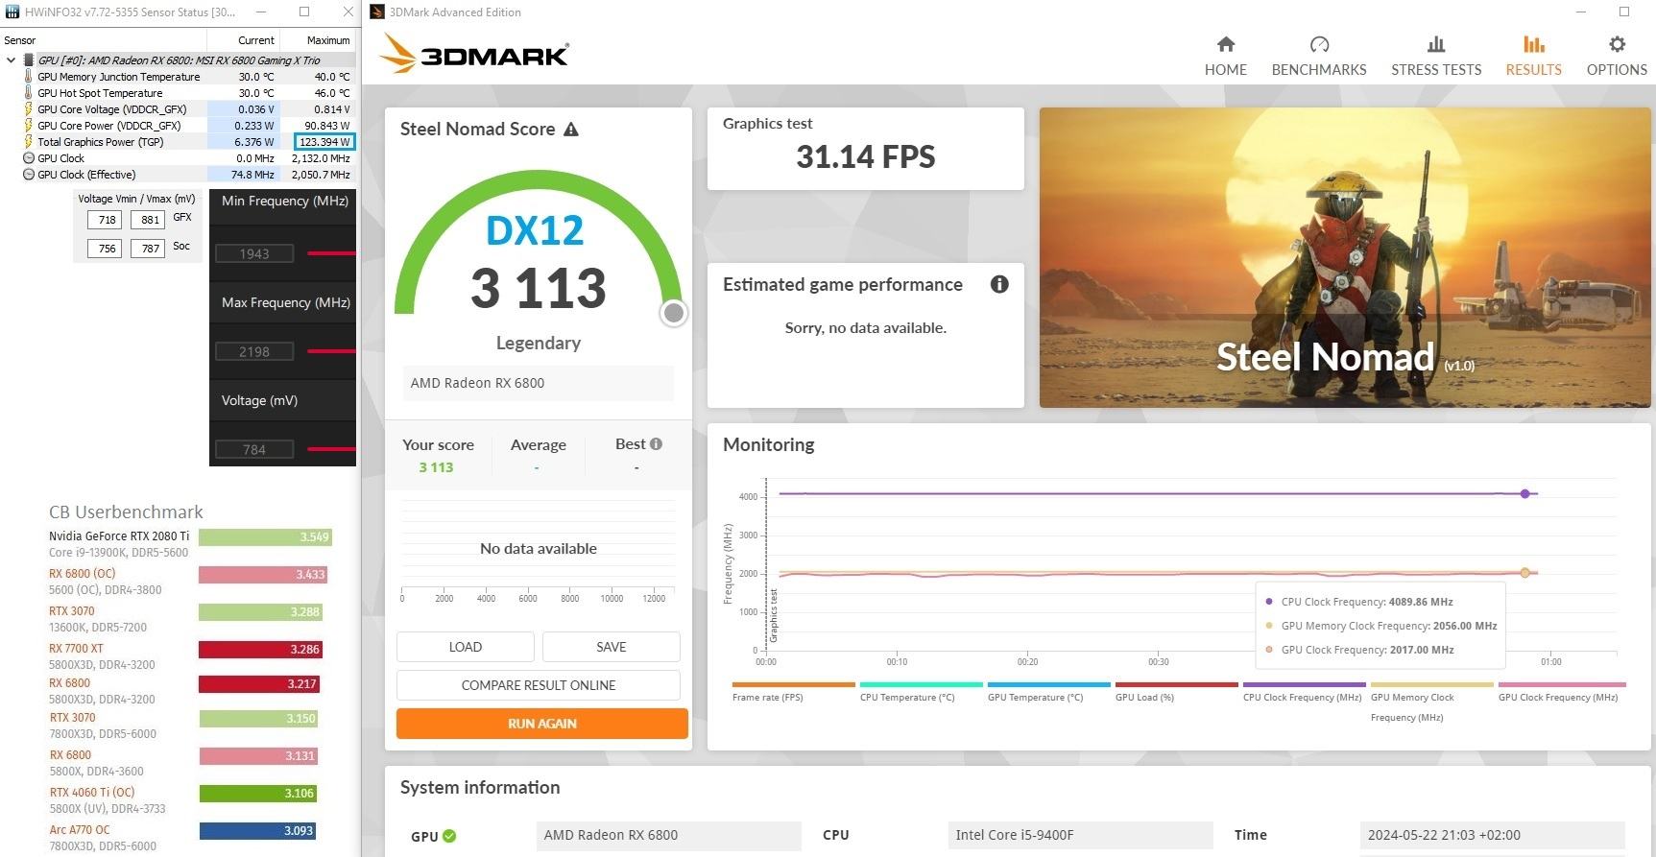The image size is (1656, 857).
Task: Click the clock icon for GPU Clock (Effective)
Action: click(x=28, y=175)
